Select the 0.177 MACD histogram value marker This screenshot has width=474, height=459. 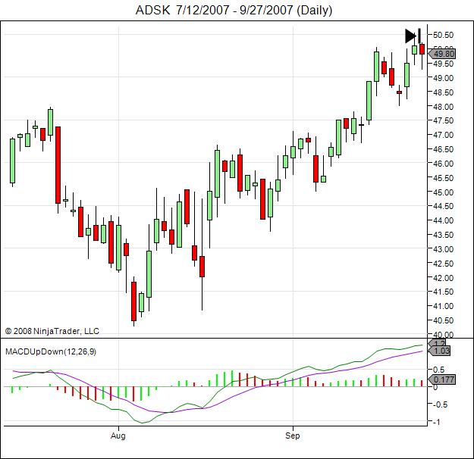pyautogui.click(x=442, y=379)
